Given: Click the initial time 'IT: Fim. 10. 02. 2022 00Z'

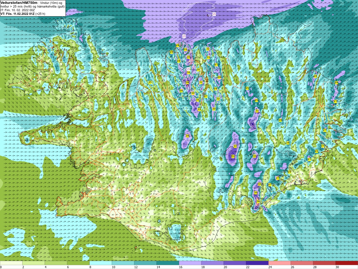Looking at the screenshot, I should click(18, 10).
